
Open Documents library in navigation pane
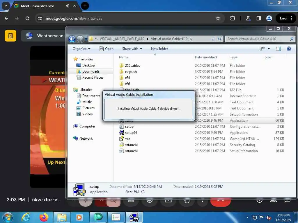88,96
